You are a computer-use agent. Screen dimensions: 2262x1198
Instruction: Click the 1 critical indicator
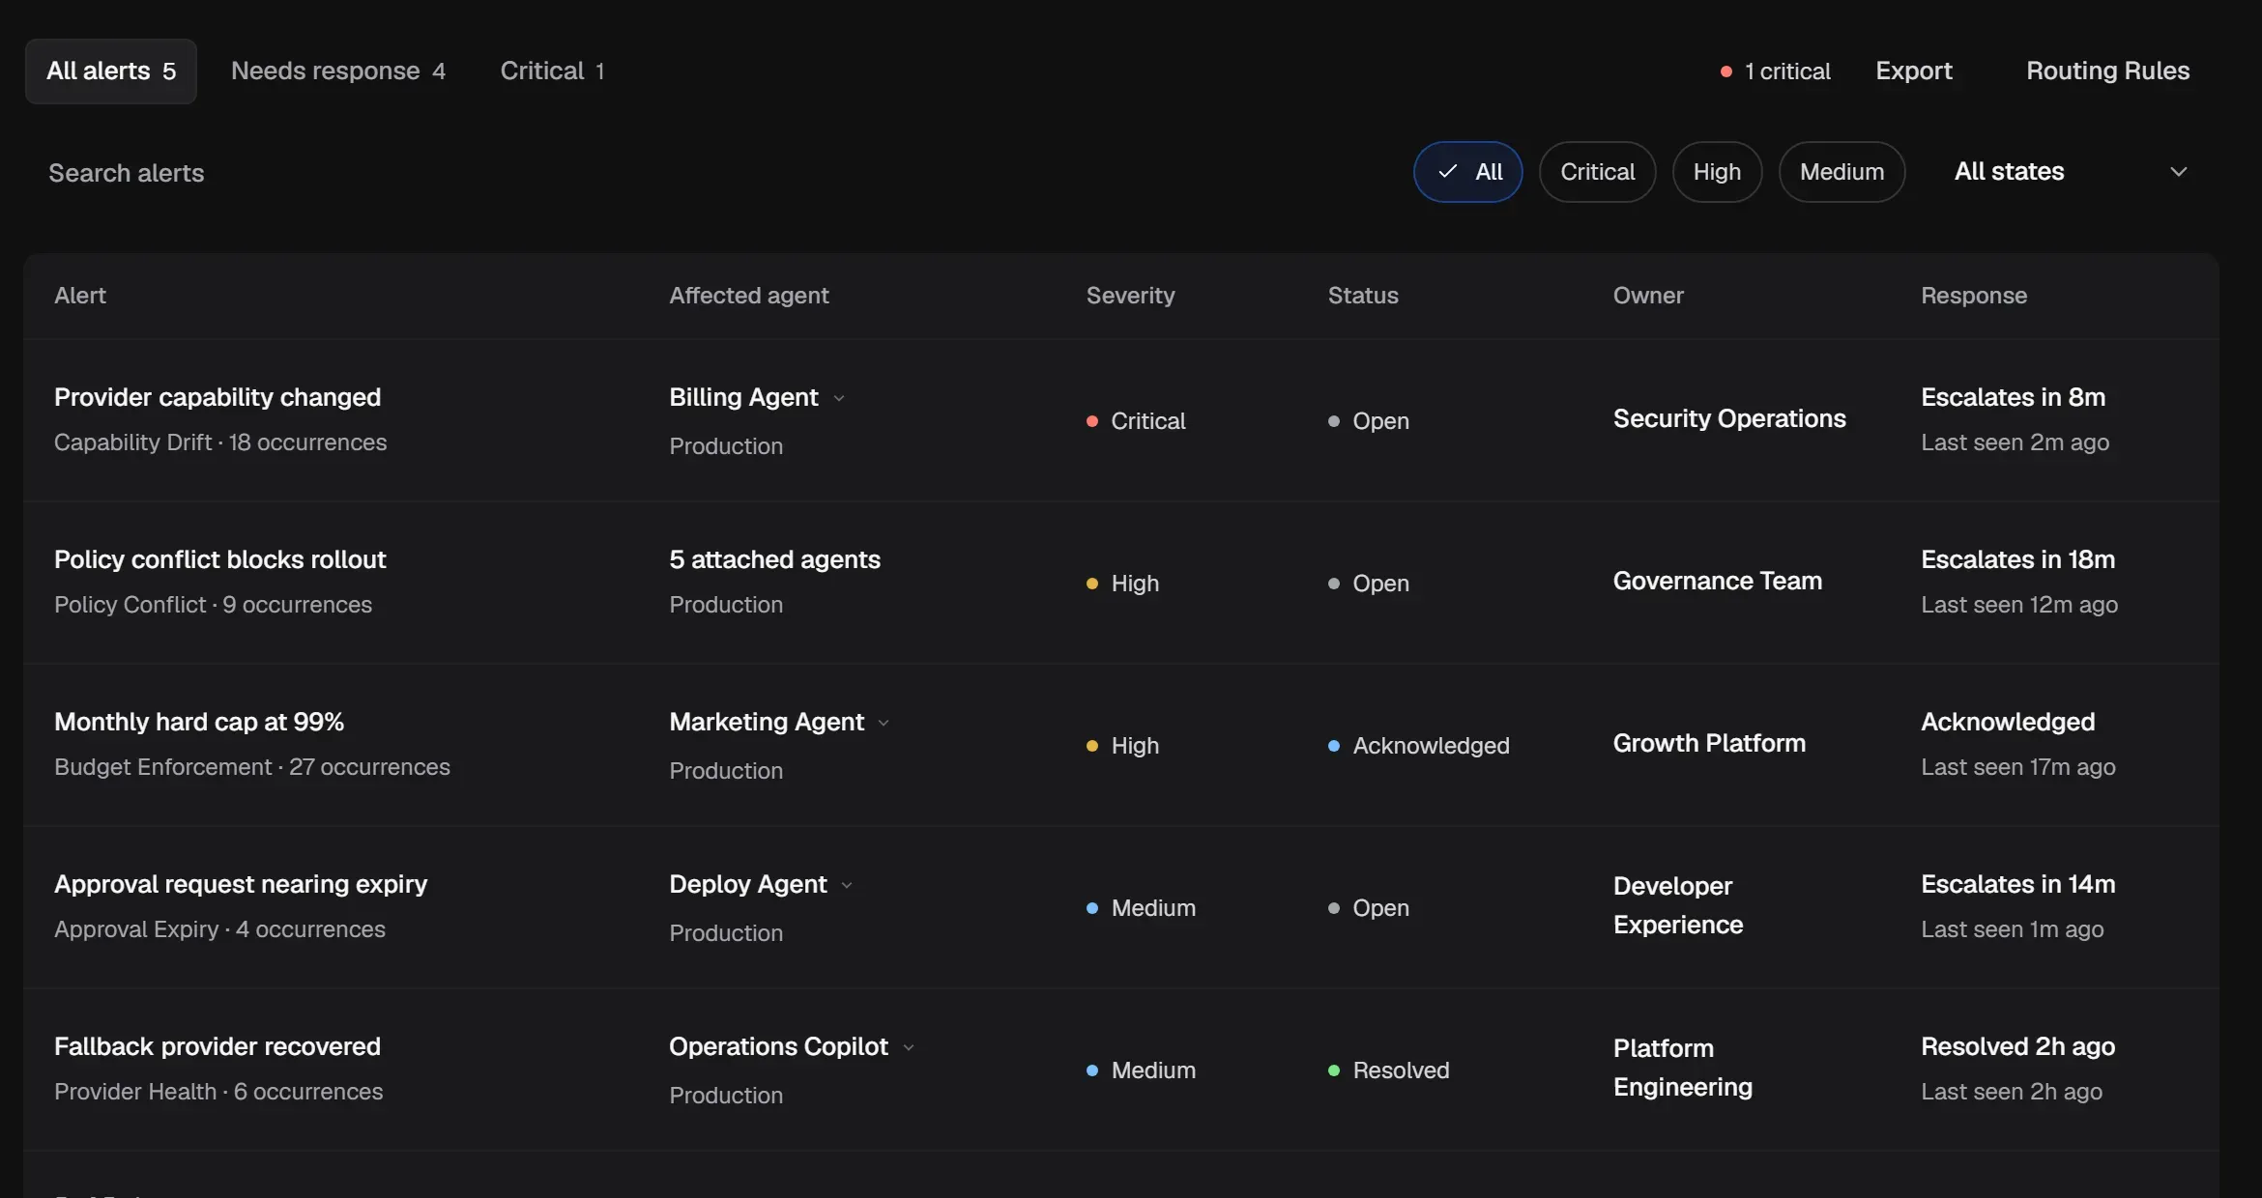[x=1775, y=71]
